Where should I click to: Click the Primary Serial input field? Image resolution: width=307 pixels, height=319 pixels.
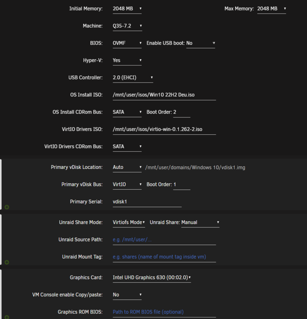click(x=147, y=202)
